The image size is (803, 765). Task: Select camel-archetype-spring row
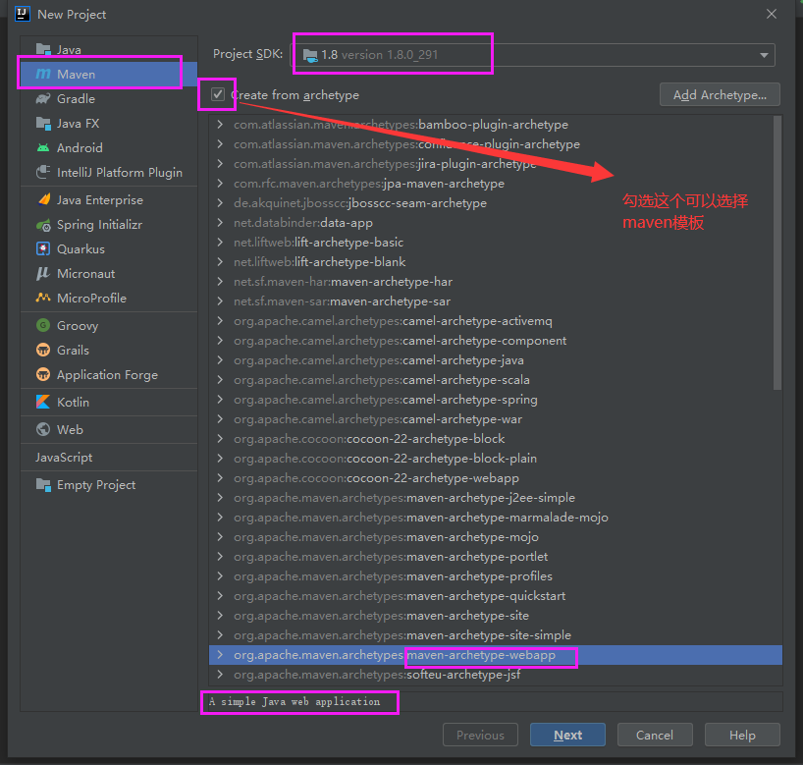click(495, 400)
